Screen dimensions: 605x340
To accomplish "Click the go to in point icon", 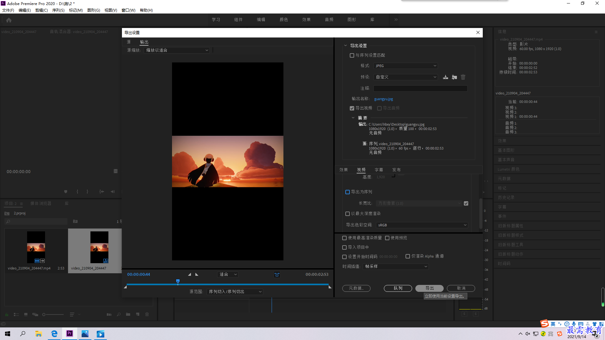I will click(x=101, y=191).
